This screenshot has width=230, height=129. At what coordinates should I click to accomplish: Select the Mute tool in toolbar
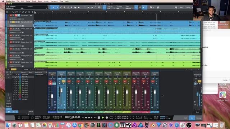72,7
